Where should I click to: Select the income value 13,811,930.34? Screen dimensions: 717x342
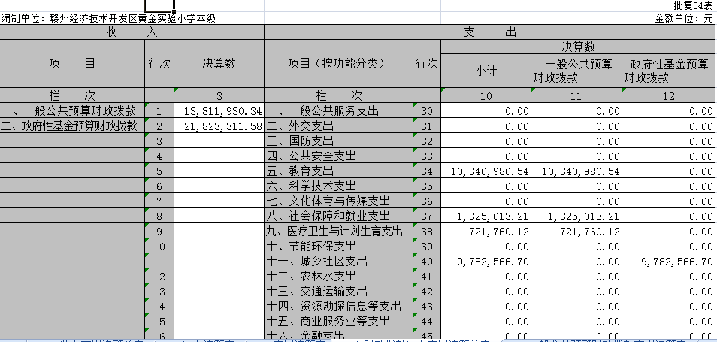(219, 110)
